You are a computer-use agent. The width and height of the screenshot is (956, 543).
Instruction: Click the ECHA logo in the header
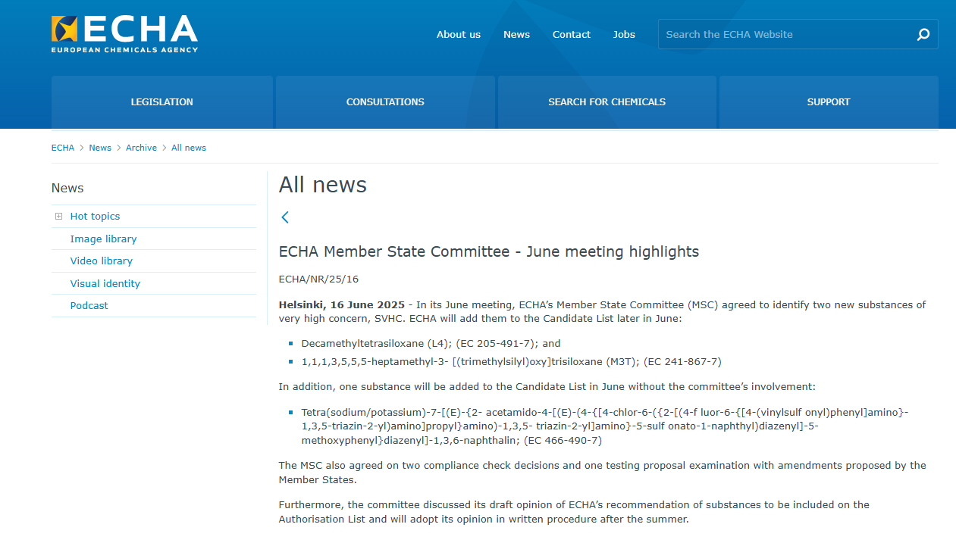[124, 34]
